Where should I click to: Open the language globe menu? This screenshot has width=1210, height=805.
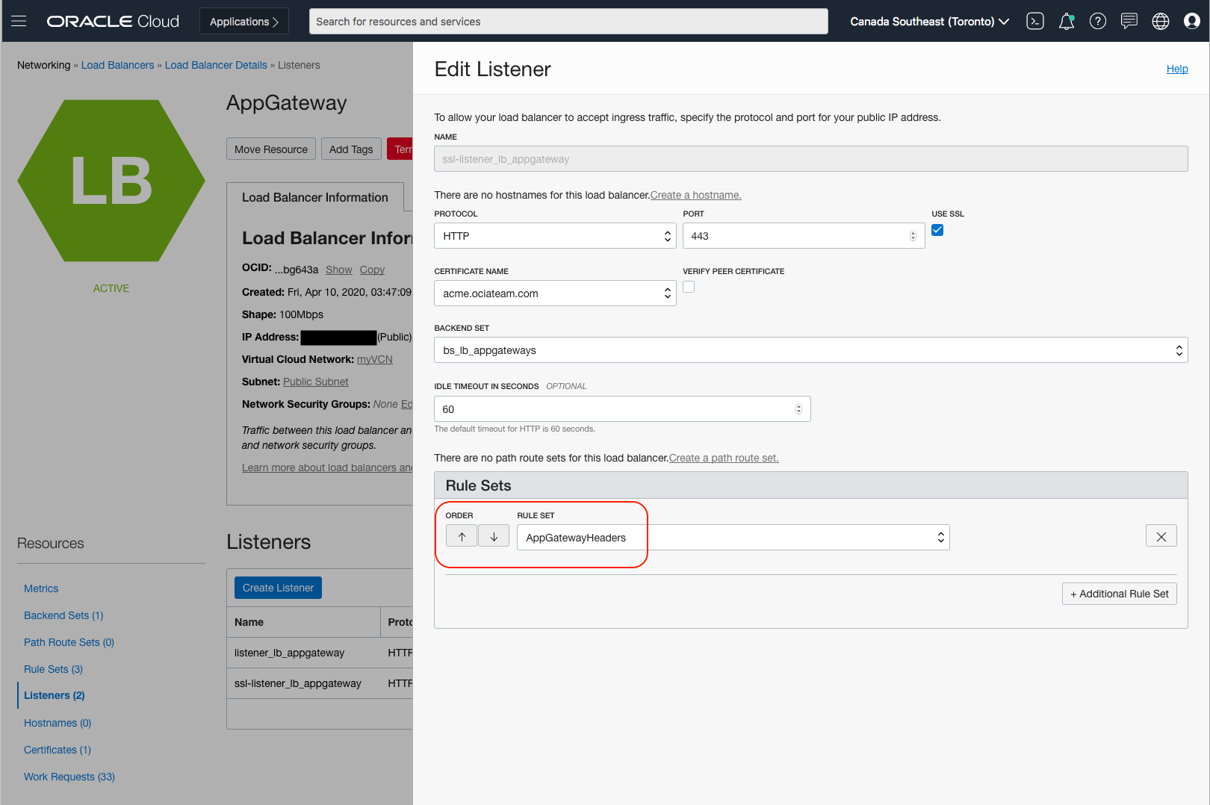[x=1160, y=21]
